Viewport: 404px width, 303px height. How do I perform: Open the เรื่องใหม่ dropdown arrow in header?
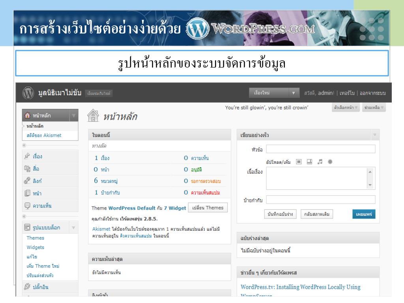click(294, 93)
